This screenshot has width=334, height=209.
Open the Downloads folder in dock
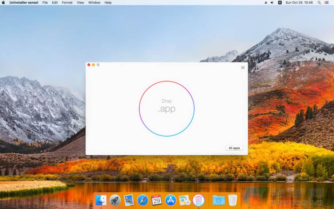pos(219,200)
